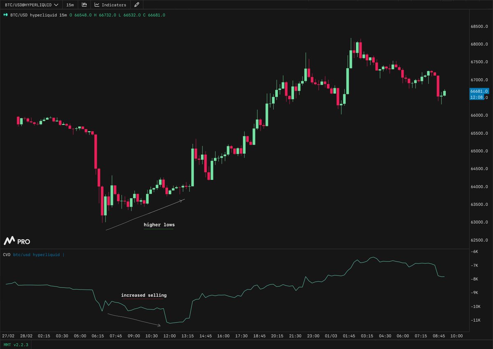493x349 pixels.
Task: Click the 63000.0 price axis label
Action: tap(479, 223)
